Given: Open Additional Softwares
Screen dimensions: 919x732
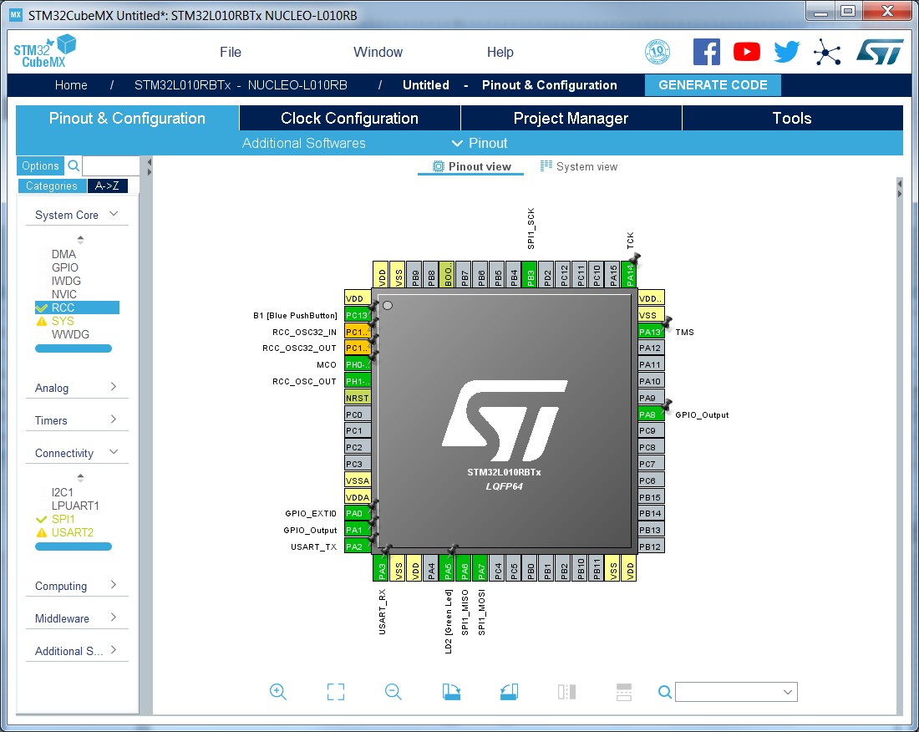Looking at the screenshot, I should click(303, 143).
